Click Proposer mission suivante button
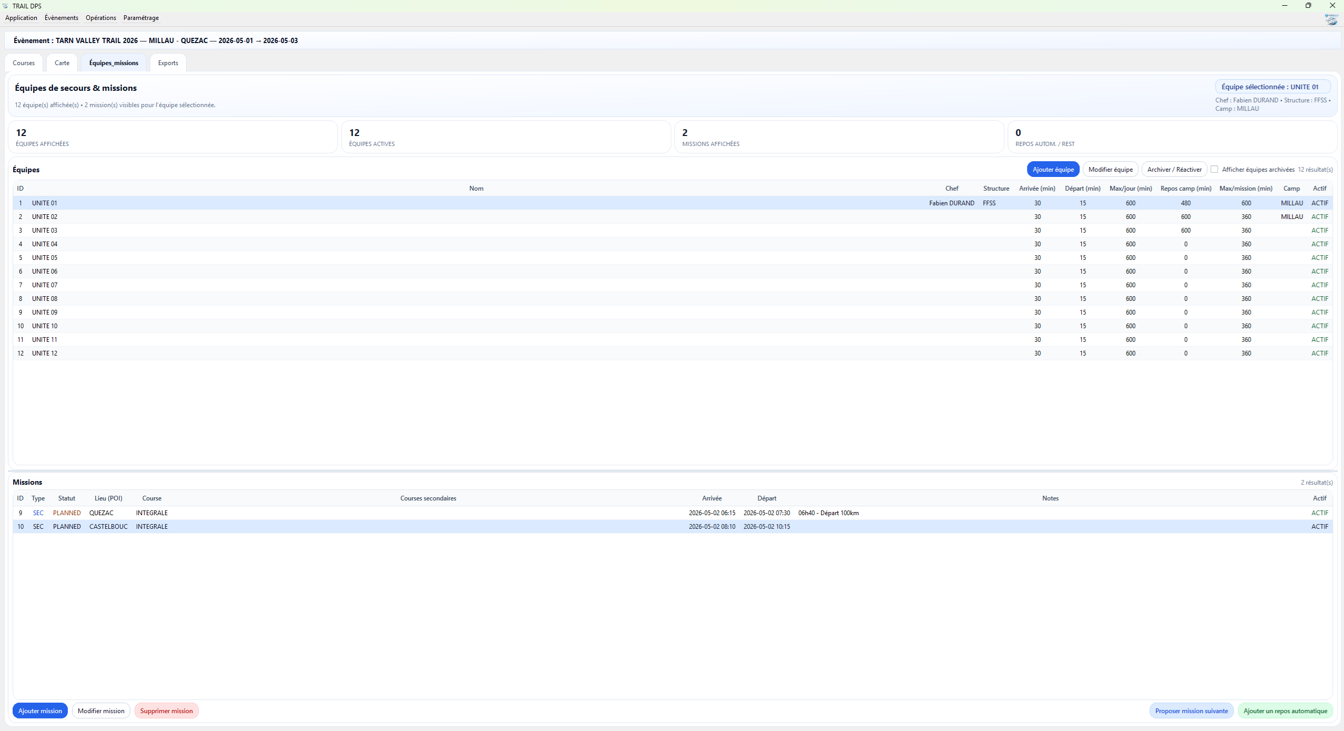 pos(1191,711)
